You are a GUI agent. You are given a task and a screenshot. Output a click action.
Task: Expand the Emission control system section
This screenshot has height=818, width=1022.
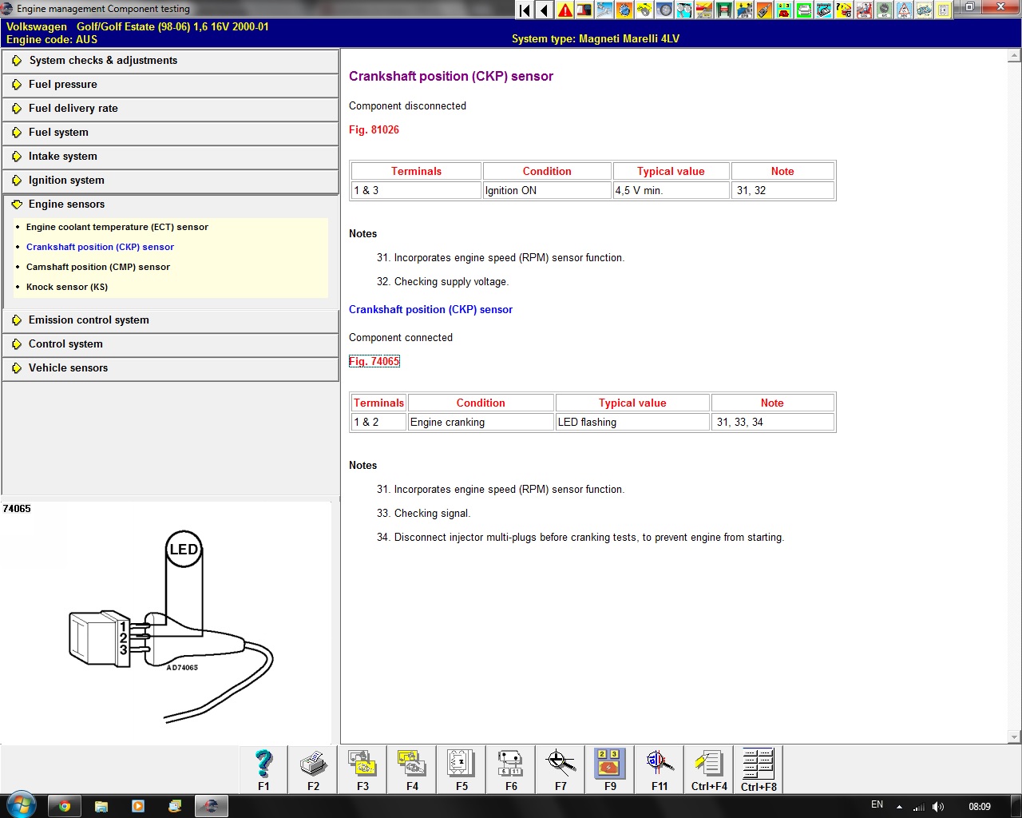pos(89,320)
